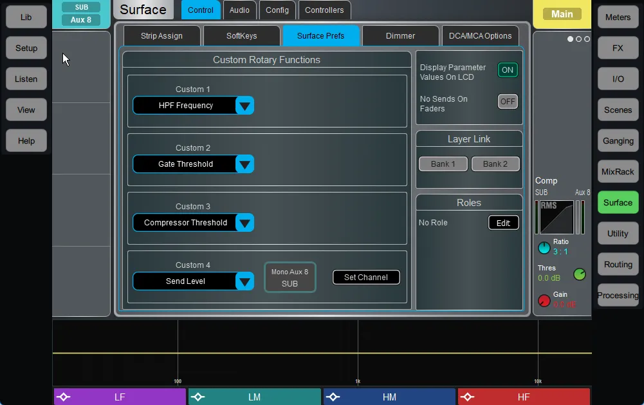Click the RMS compressor curve graph
This screenshot has width=644, height=405.
[x=556, y=218]
